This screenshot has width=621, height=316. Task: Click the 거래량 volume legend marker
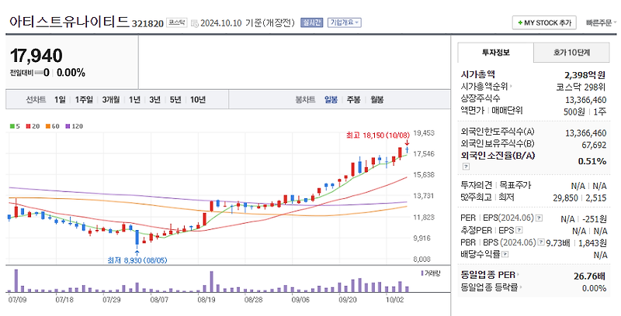point(431,273)
